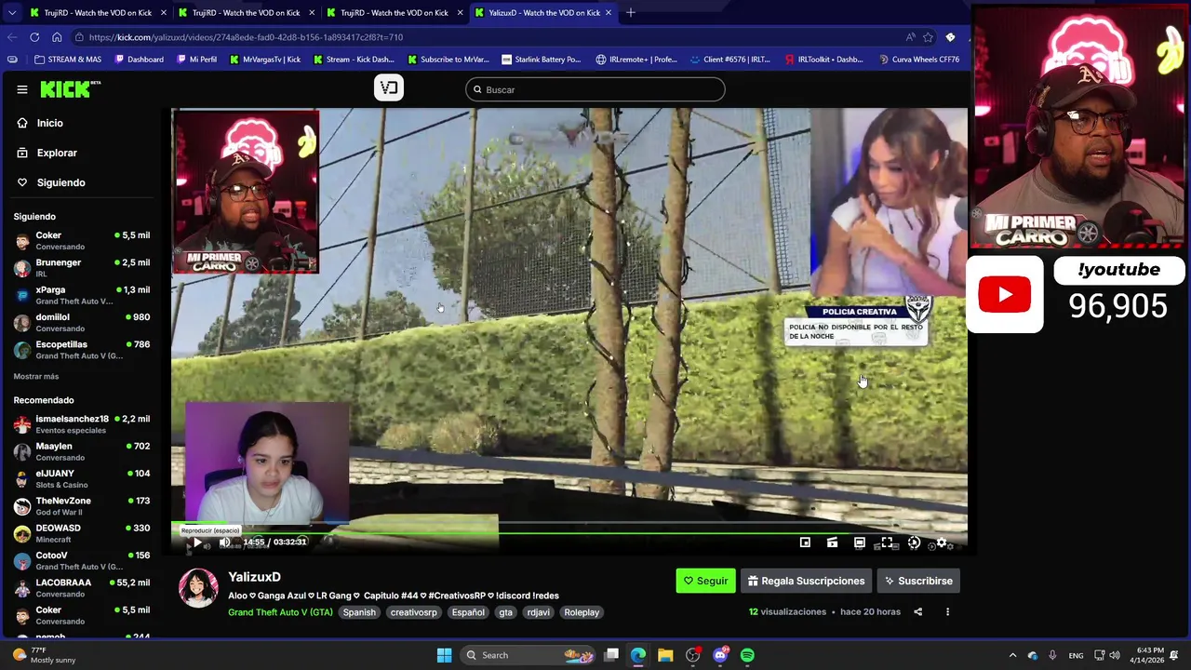Open the Dashboard bookmark
Image resolution: width=1191 pixels, height=670 pixels.
pos(139,60)
